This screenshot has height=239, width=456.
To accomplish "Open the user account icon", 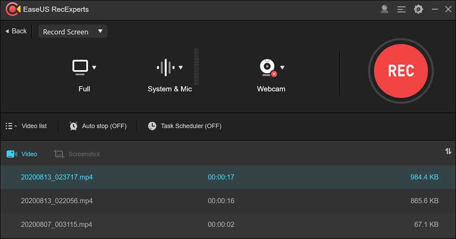I will 384,9.
